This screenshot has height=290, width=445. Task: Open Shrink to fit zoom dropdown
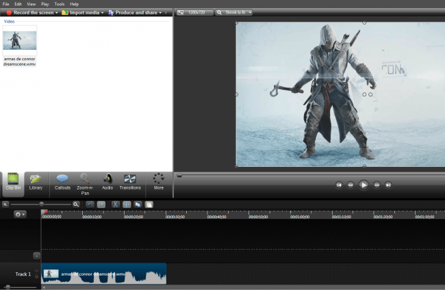(233, 12)
